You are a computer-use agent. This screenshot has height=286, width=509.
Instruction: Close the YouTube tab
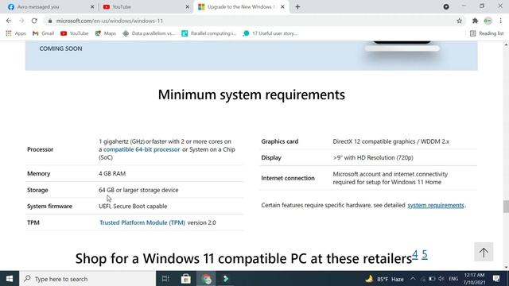(188, 7)
